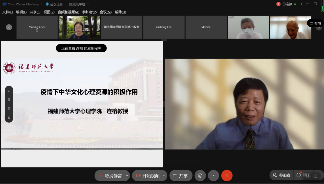Expand video options arrow beside 开始视频
324x184 pixels.
pyautogui.click(x=164, y=176)
